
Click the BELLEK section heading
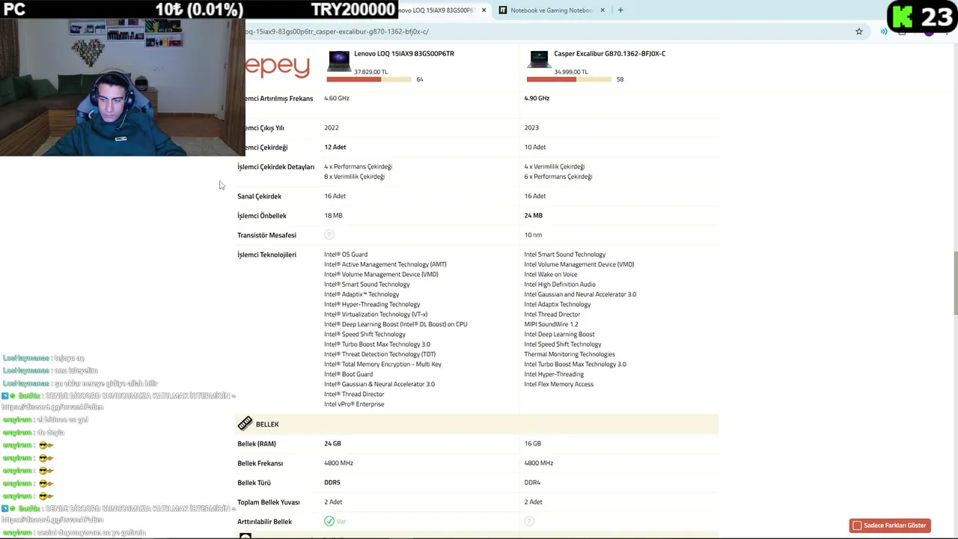267,424
